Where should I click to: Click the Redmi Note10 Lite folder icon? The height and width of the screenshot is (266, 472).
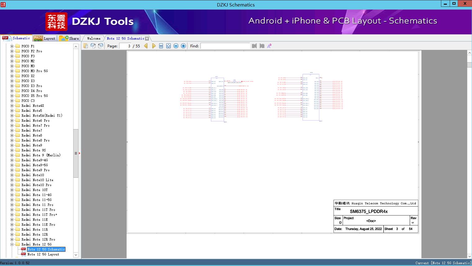18,180
